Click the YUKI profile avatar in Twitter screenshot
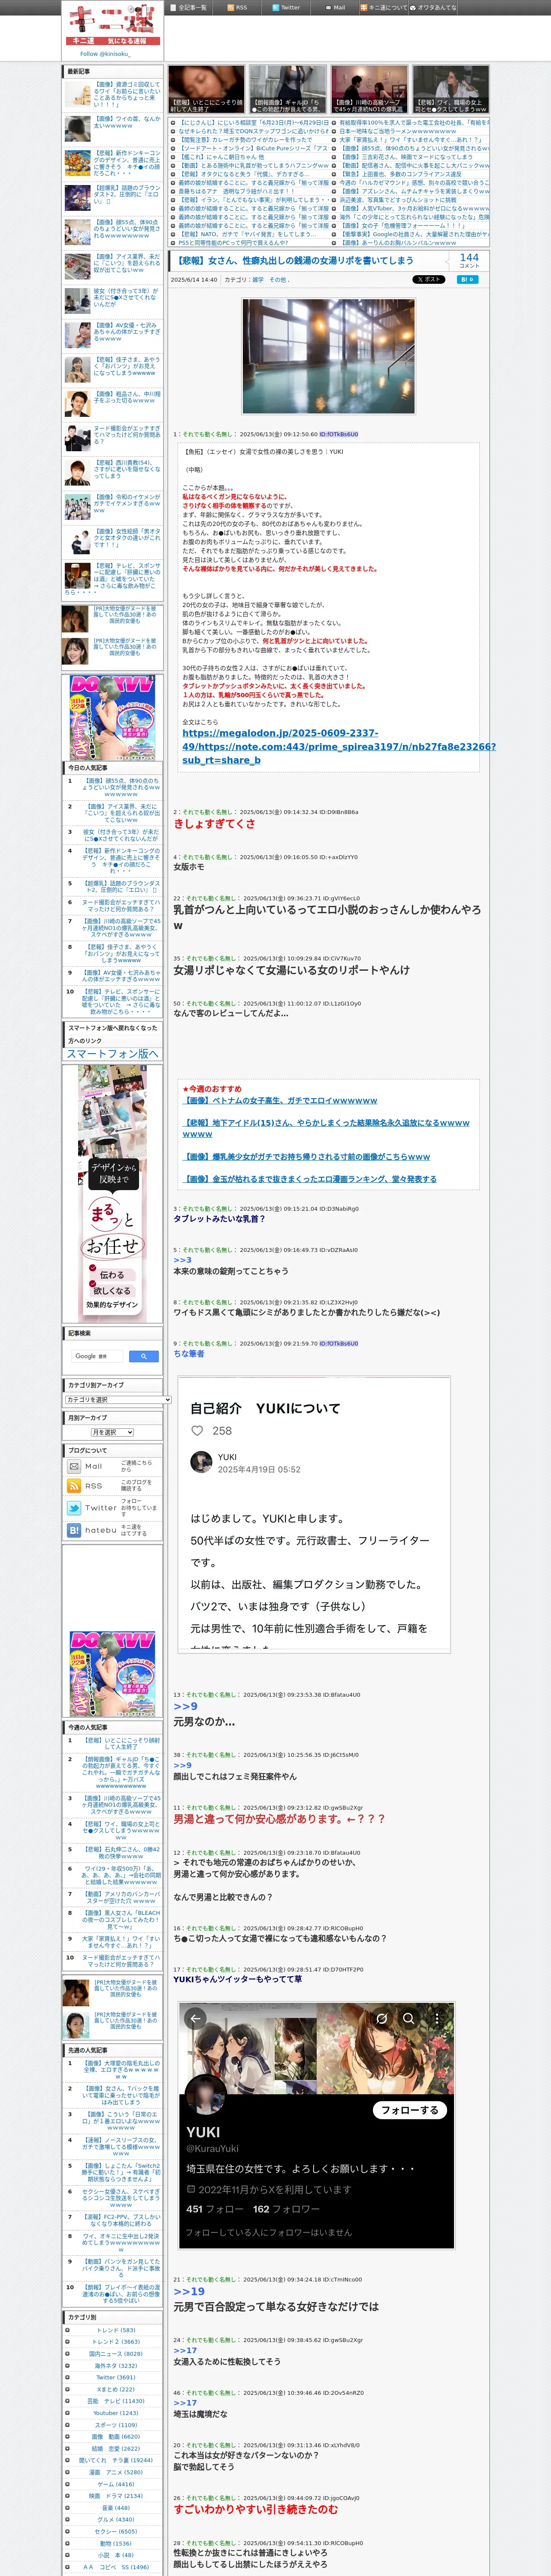 pos(205,2095)
